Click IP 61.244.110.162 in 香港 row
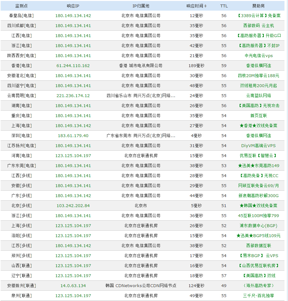The image size is (288, 301). tap(73, 65)
